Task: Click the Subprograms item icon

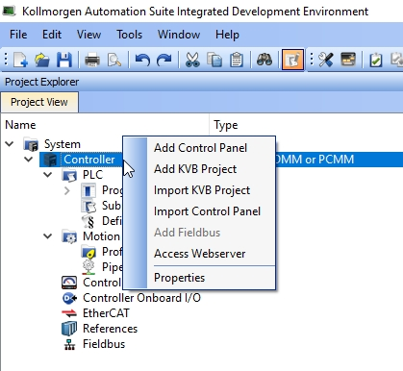Action: pyautogui.click(x=88, y=206)
